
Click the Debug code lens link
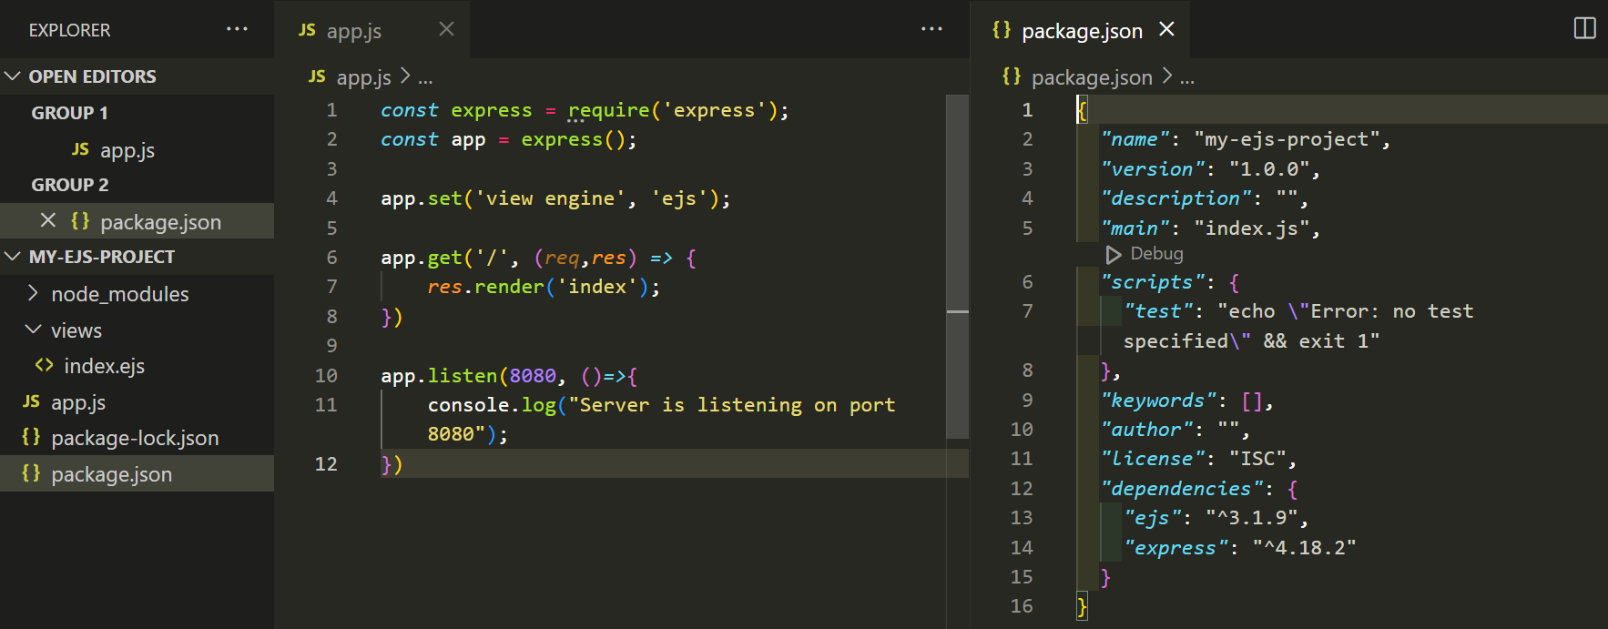click(x=1156, y=254)
